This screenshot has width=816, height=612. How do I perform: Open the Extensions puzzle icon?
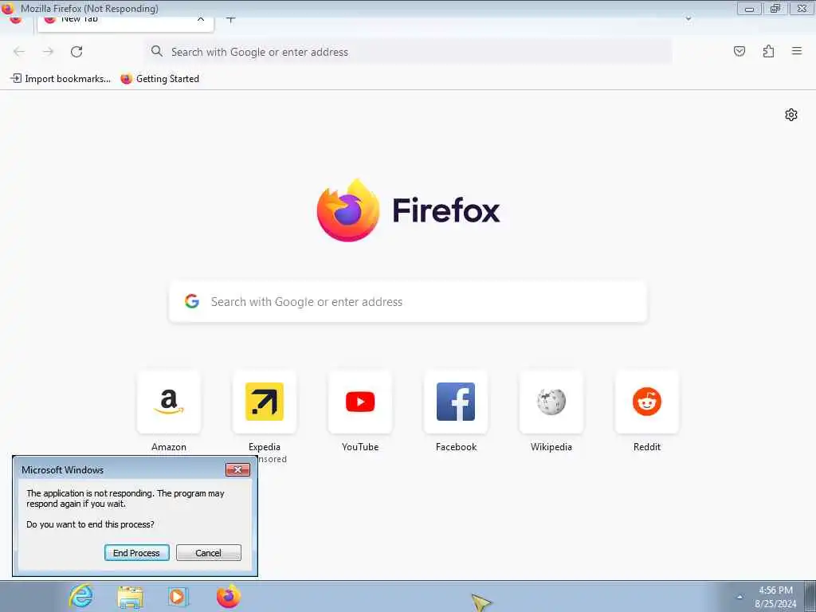[768, 51]
